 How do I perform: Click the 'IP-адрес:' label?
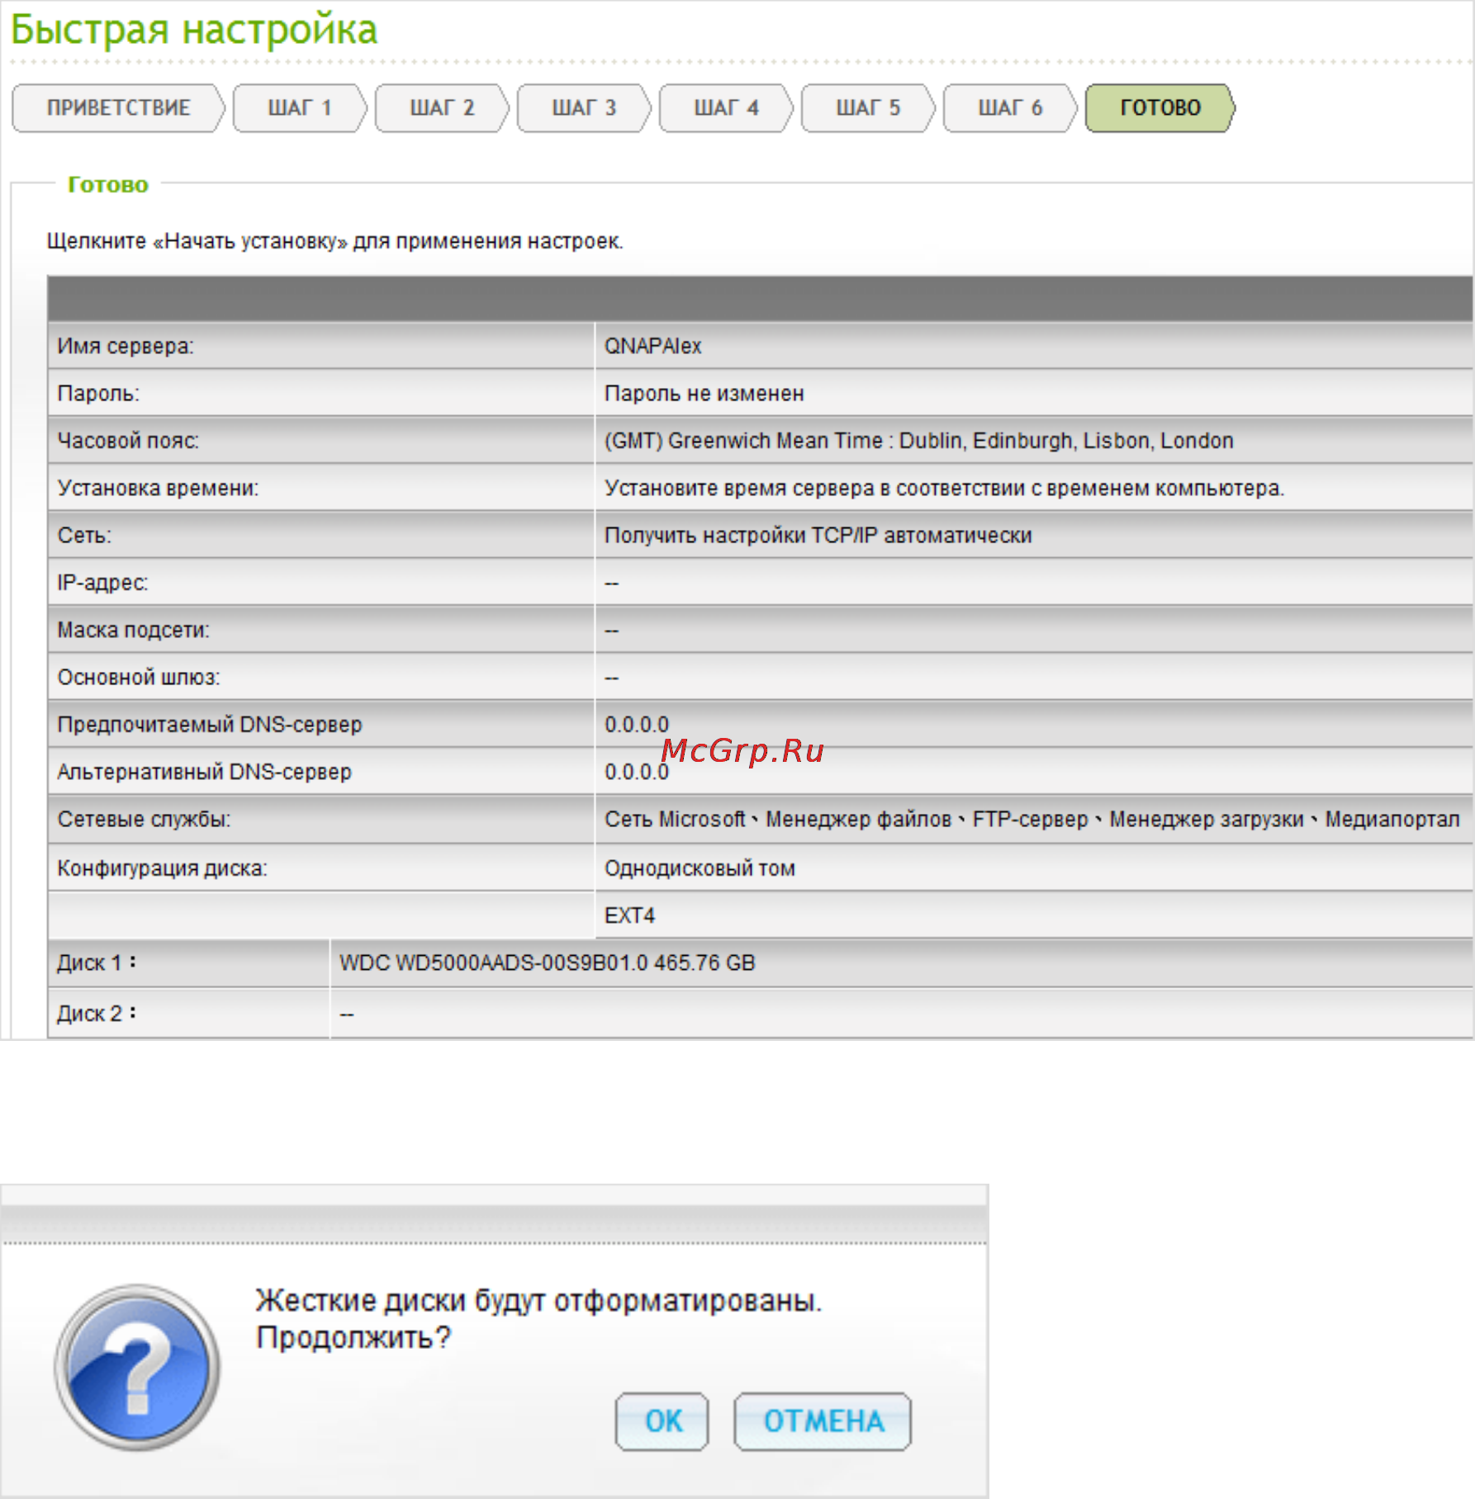coord(102,583)
